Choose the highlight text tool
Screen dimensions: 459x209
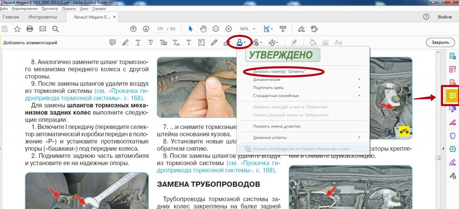coord(125,42)
